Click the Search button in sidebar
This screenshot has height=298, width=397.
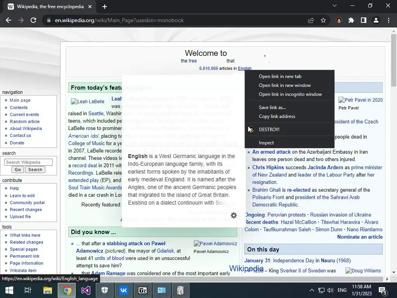[x=35, y=170]
